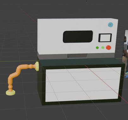Select the yellow flange at the pipe's bottom end
The width and height of the screenshot is (128, 120).
click(10, 93)
